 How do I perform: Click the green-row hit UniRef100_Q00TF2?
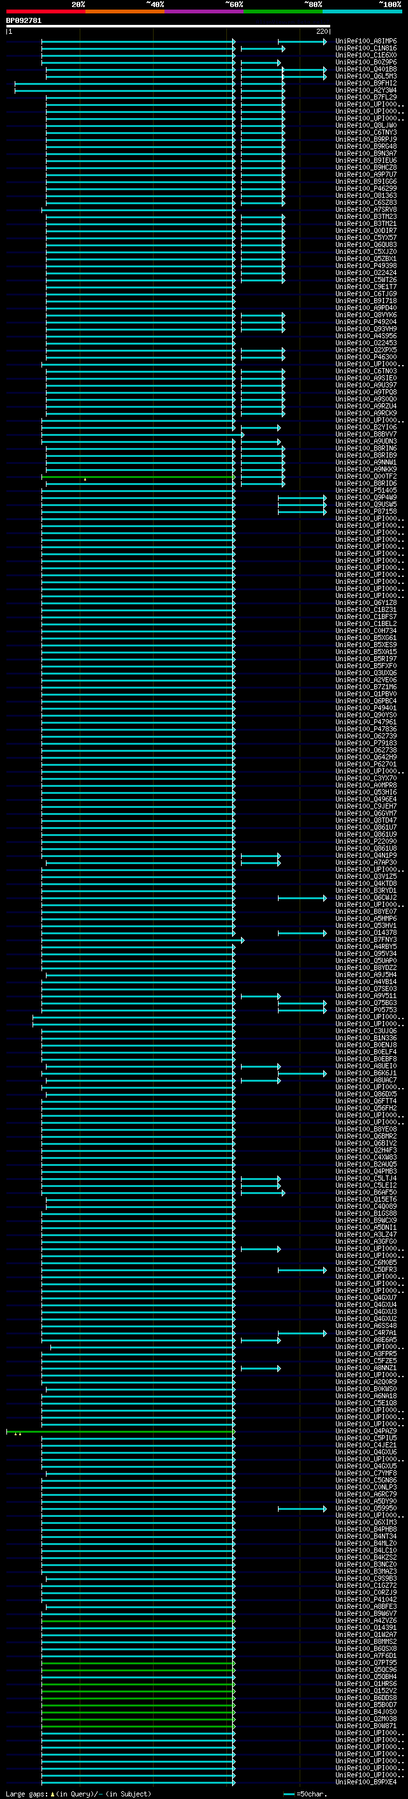tap(366, 476)
